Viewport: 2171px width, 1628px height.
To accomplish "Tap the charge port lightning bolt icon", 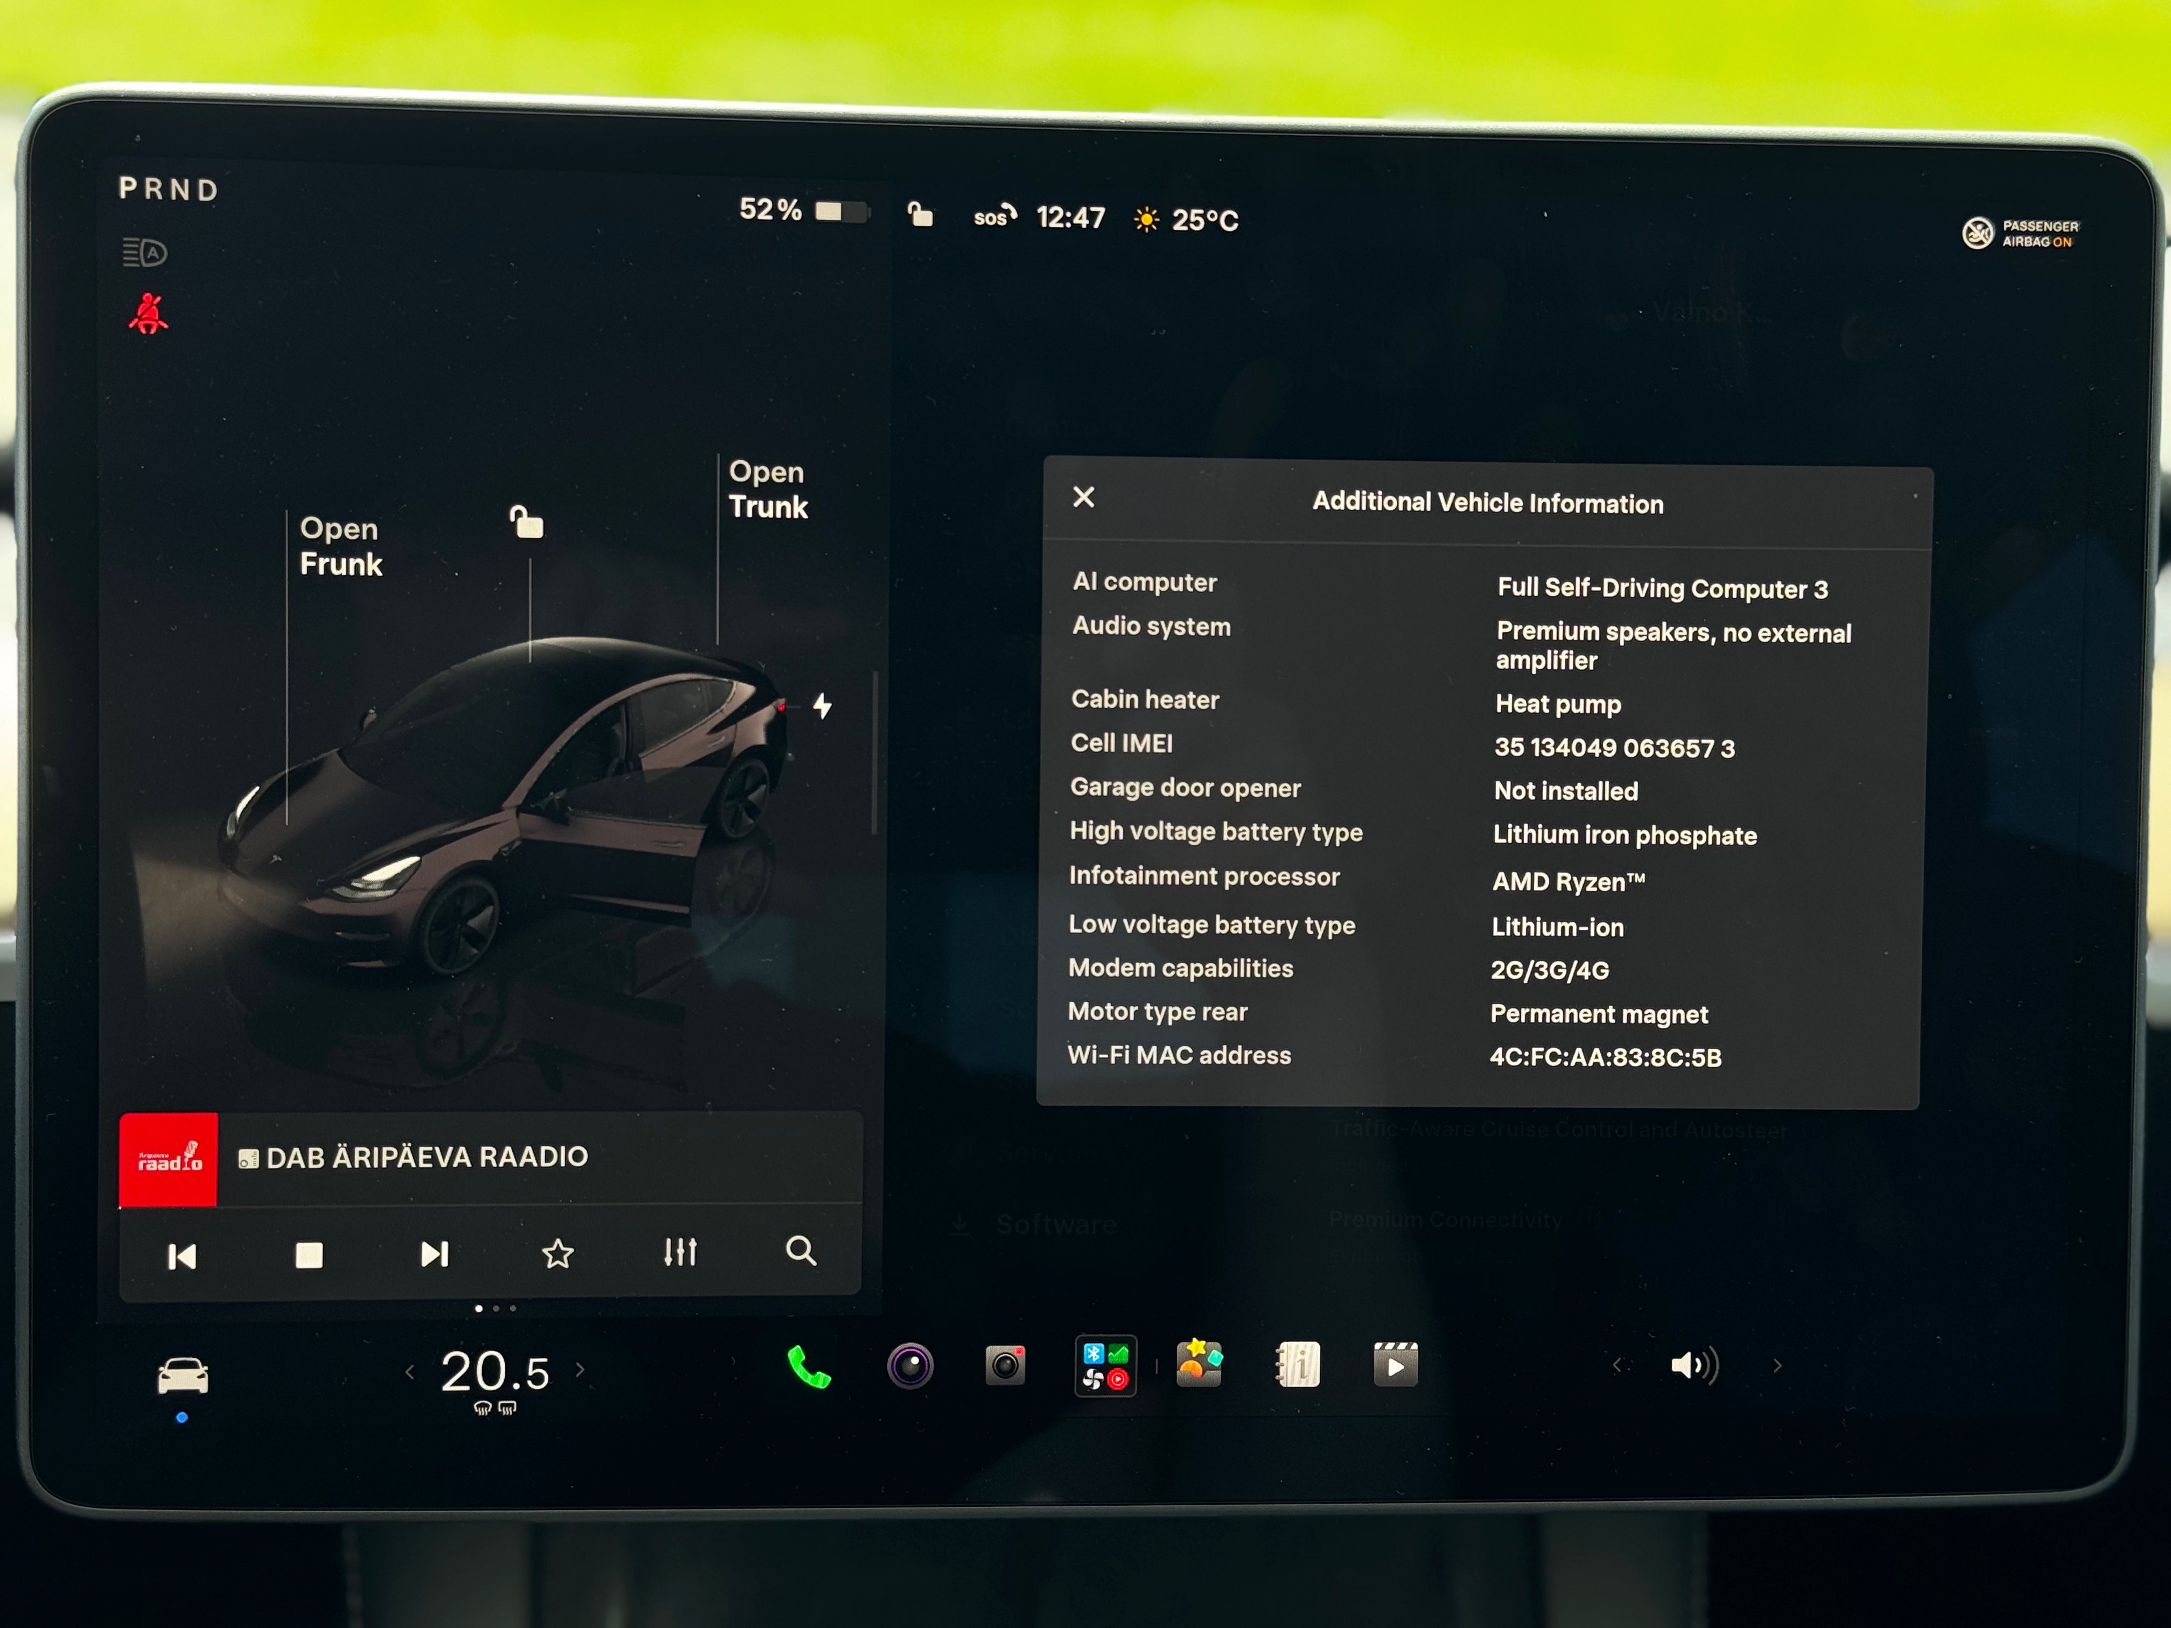I will [x=822, y=706].
